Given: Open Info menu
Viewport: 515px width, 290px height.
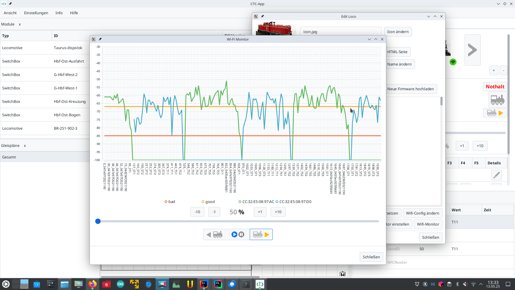Looking at the screenshot, I should coord(59,13).
